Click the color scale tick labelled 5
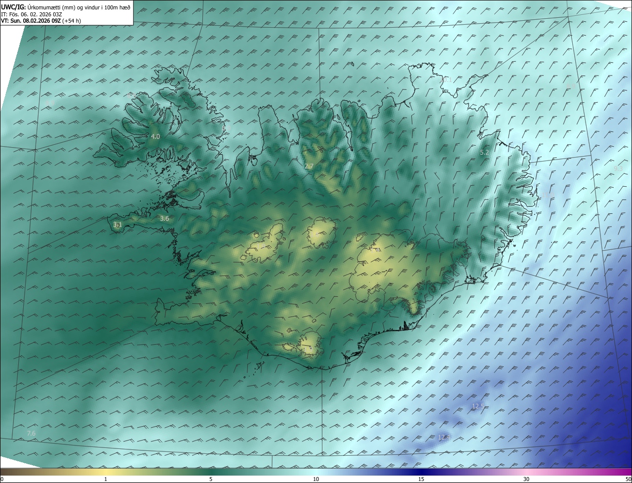This screenshot has width=632, height=483. point(211,479)
